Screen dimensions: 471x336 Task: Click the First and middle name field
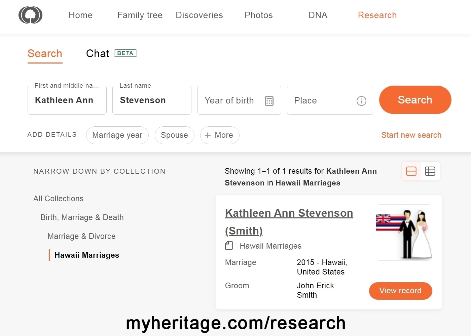[67, 100]
